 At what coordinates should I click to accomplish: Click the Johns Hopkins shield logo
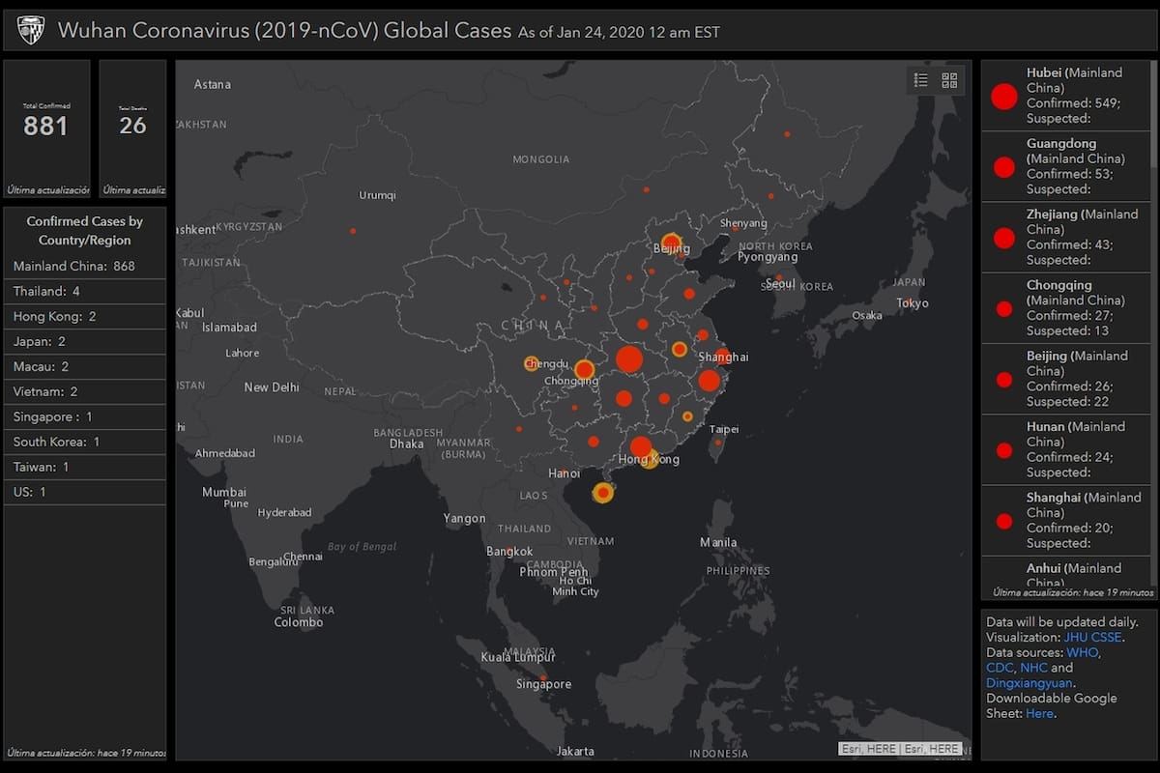coord(31,31)
